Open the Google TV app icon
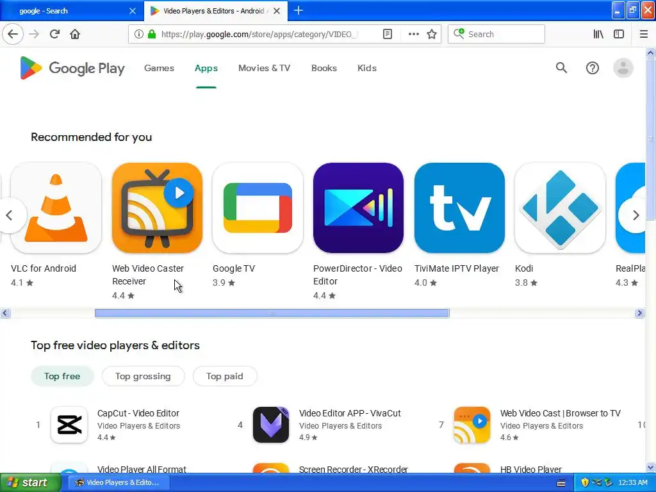The height and width of the screenshot is (492, 656). (x=258, y=208)
